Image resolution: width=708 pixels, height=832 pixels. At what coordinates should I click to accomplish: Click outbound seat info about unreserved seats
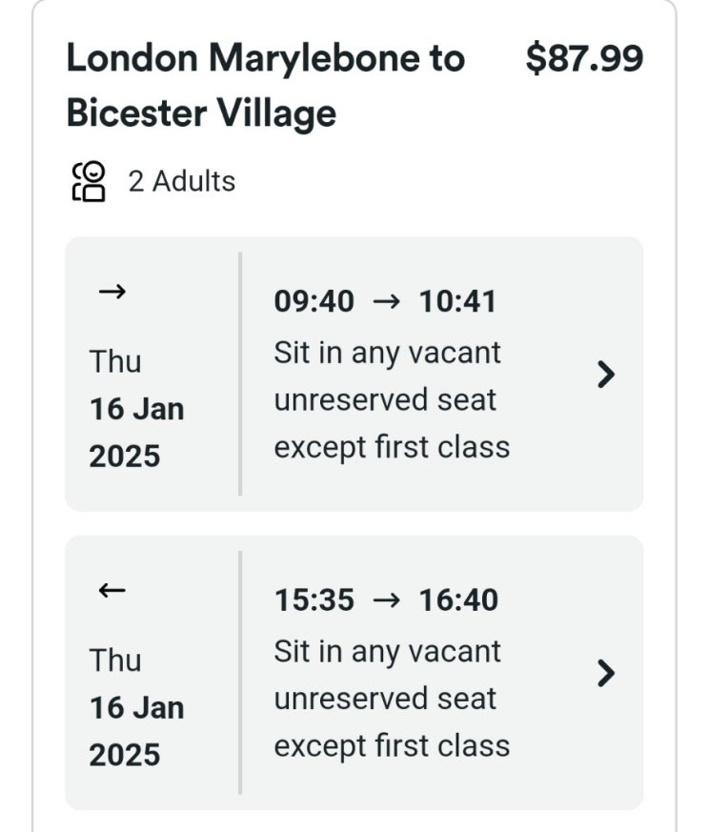click(x=392, y=399)
